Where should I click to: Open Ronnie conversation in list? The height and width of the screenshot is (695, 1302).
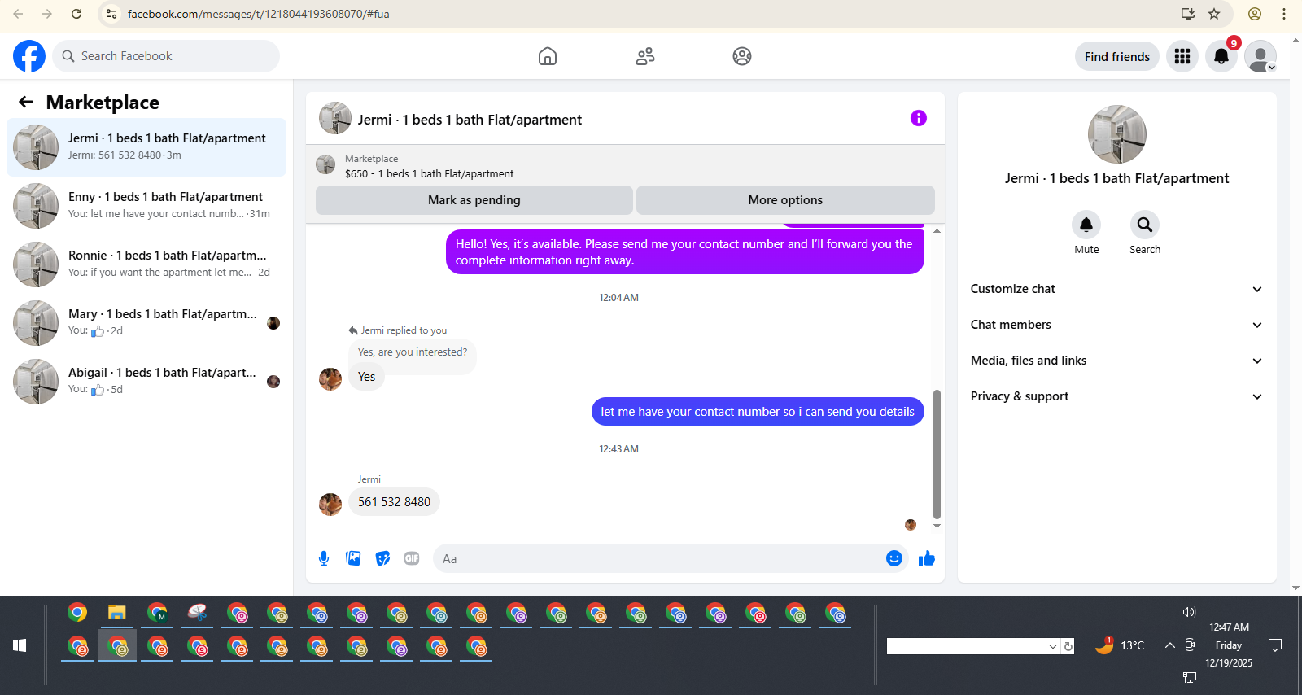[x=146, y=264]
